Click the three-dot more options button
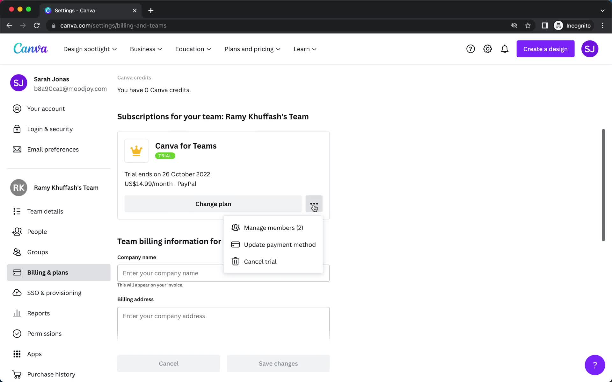 (x=314, y=204)
